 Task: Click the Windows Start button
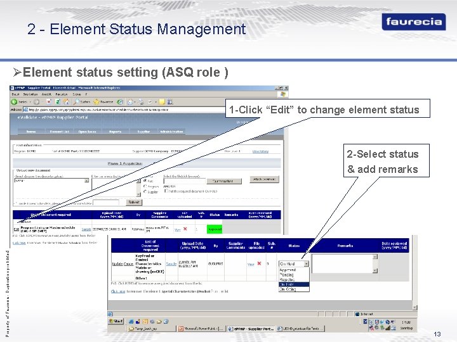coord(116,321)
